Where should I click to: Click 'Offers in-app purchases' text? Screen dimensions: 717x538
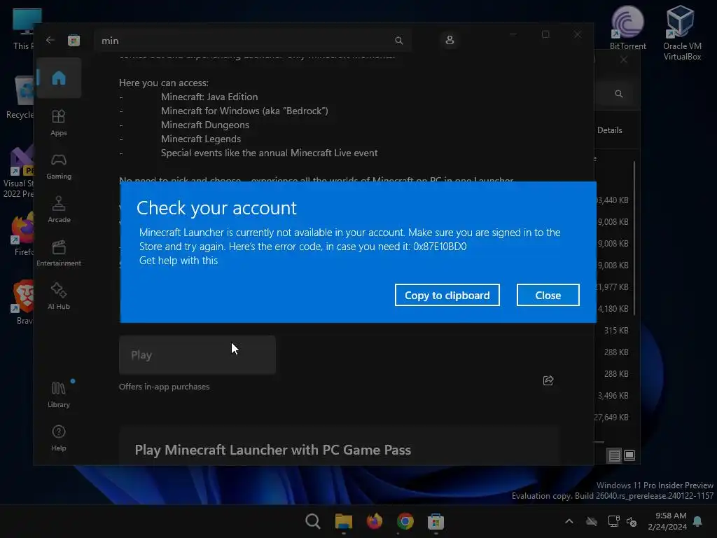[x=164, y=387]
